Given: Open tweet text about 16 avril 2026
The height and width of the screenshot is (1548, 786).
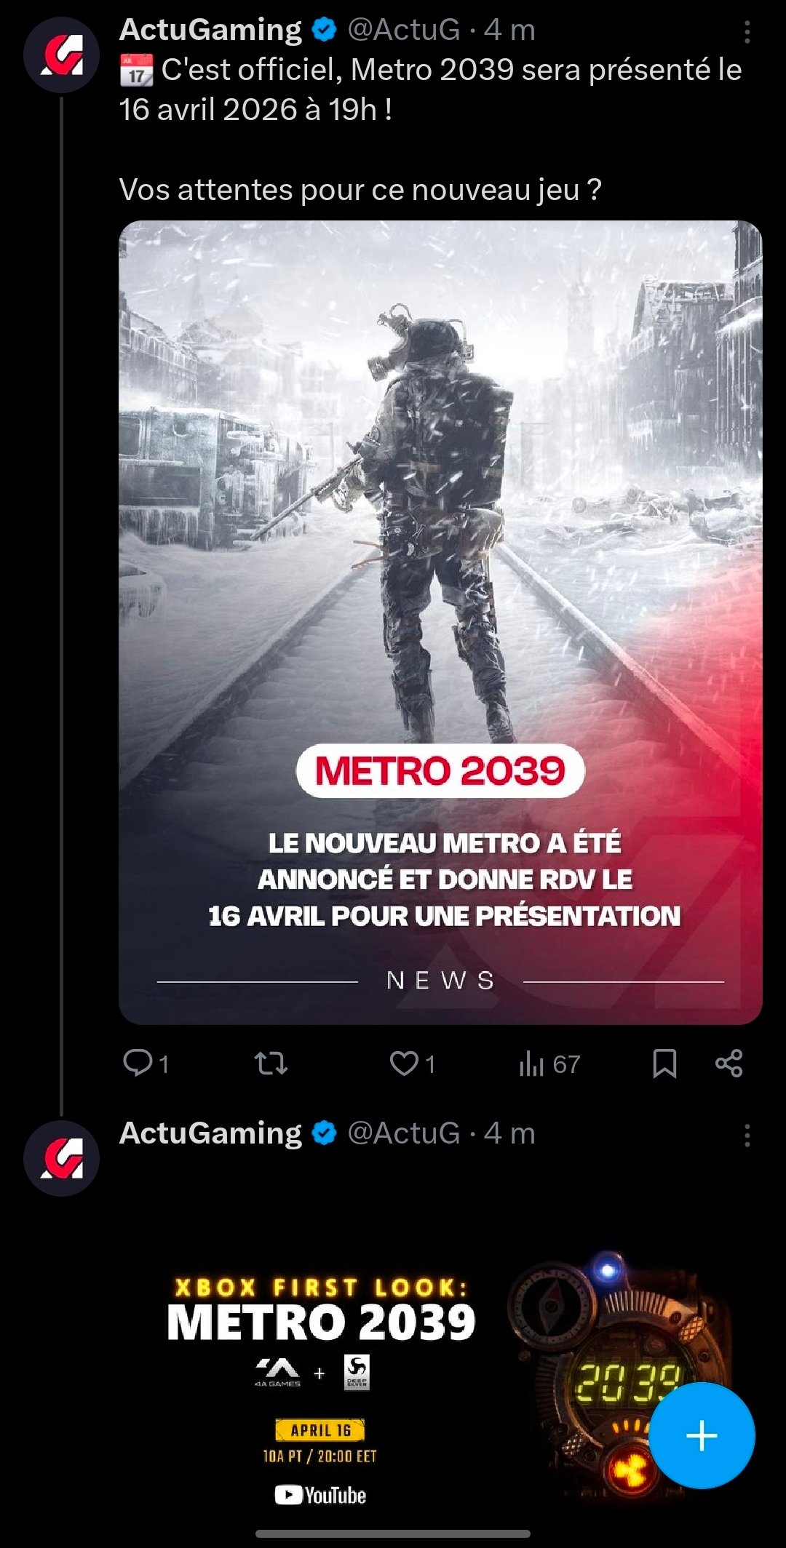Looking at the screenshot, I should click(431, 89).
